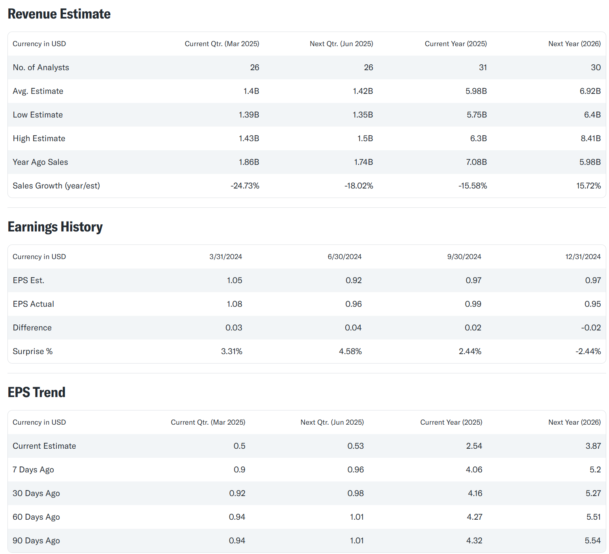Select EPS actual 0.99
Image resolution: width=609 pixels, height=554 pixels.
(x=473, y=304)
